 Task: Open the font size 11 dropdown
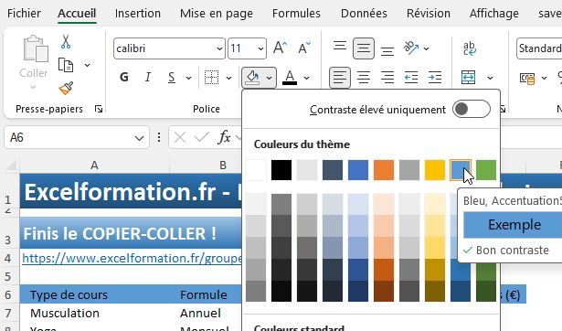click(x=260, y=48)
